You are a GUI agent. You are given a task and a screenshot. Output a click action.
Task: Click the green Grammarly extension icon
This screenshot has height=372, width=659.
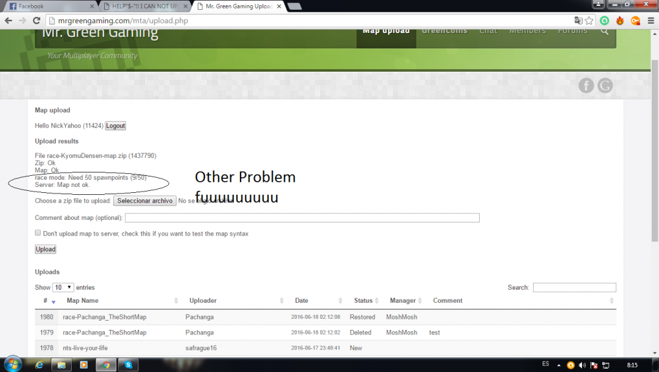coord(604,20)
